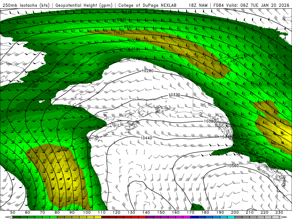
Task: Click the 9900 height contour label
Action: tap(122, 20)
